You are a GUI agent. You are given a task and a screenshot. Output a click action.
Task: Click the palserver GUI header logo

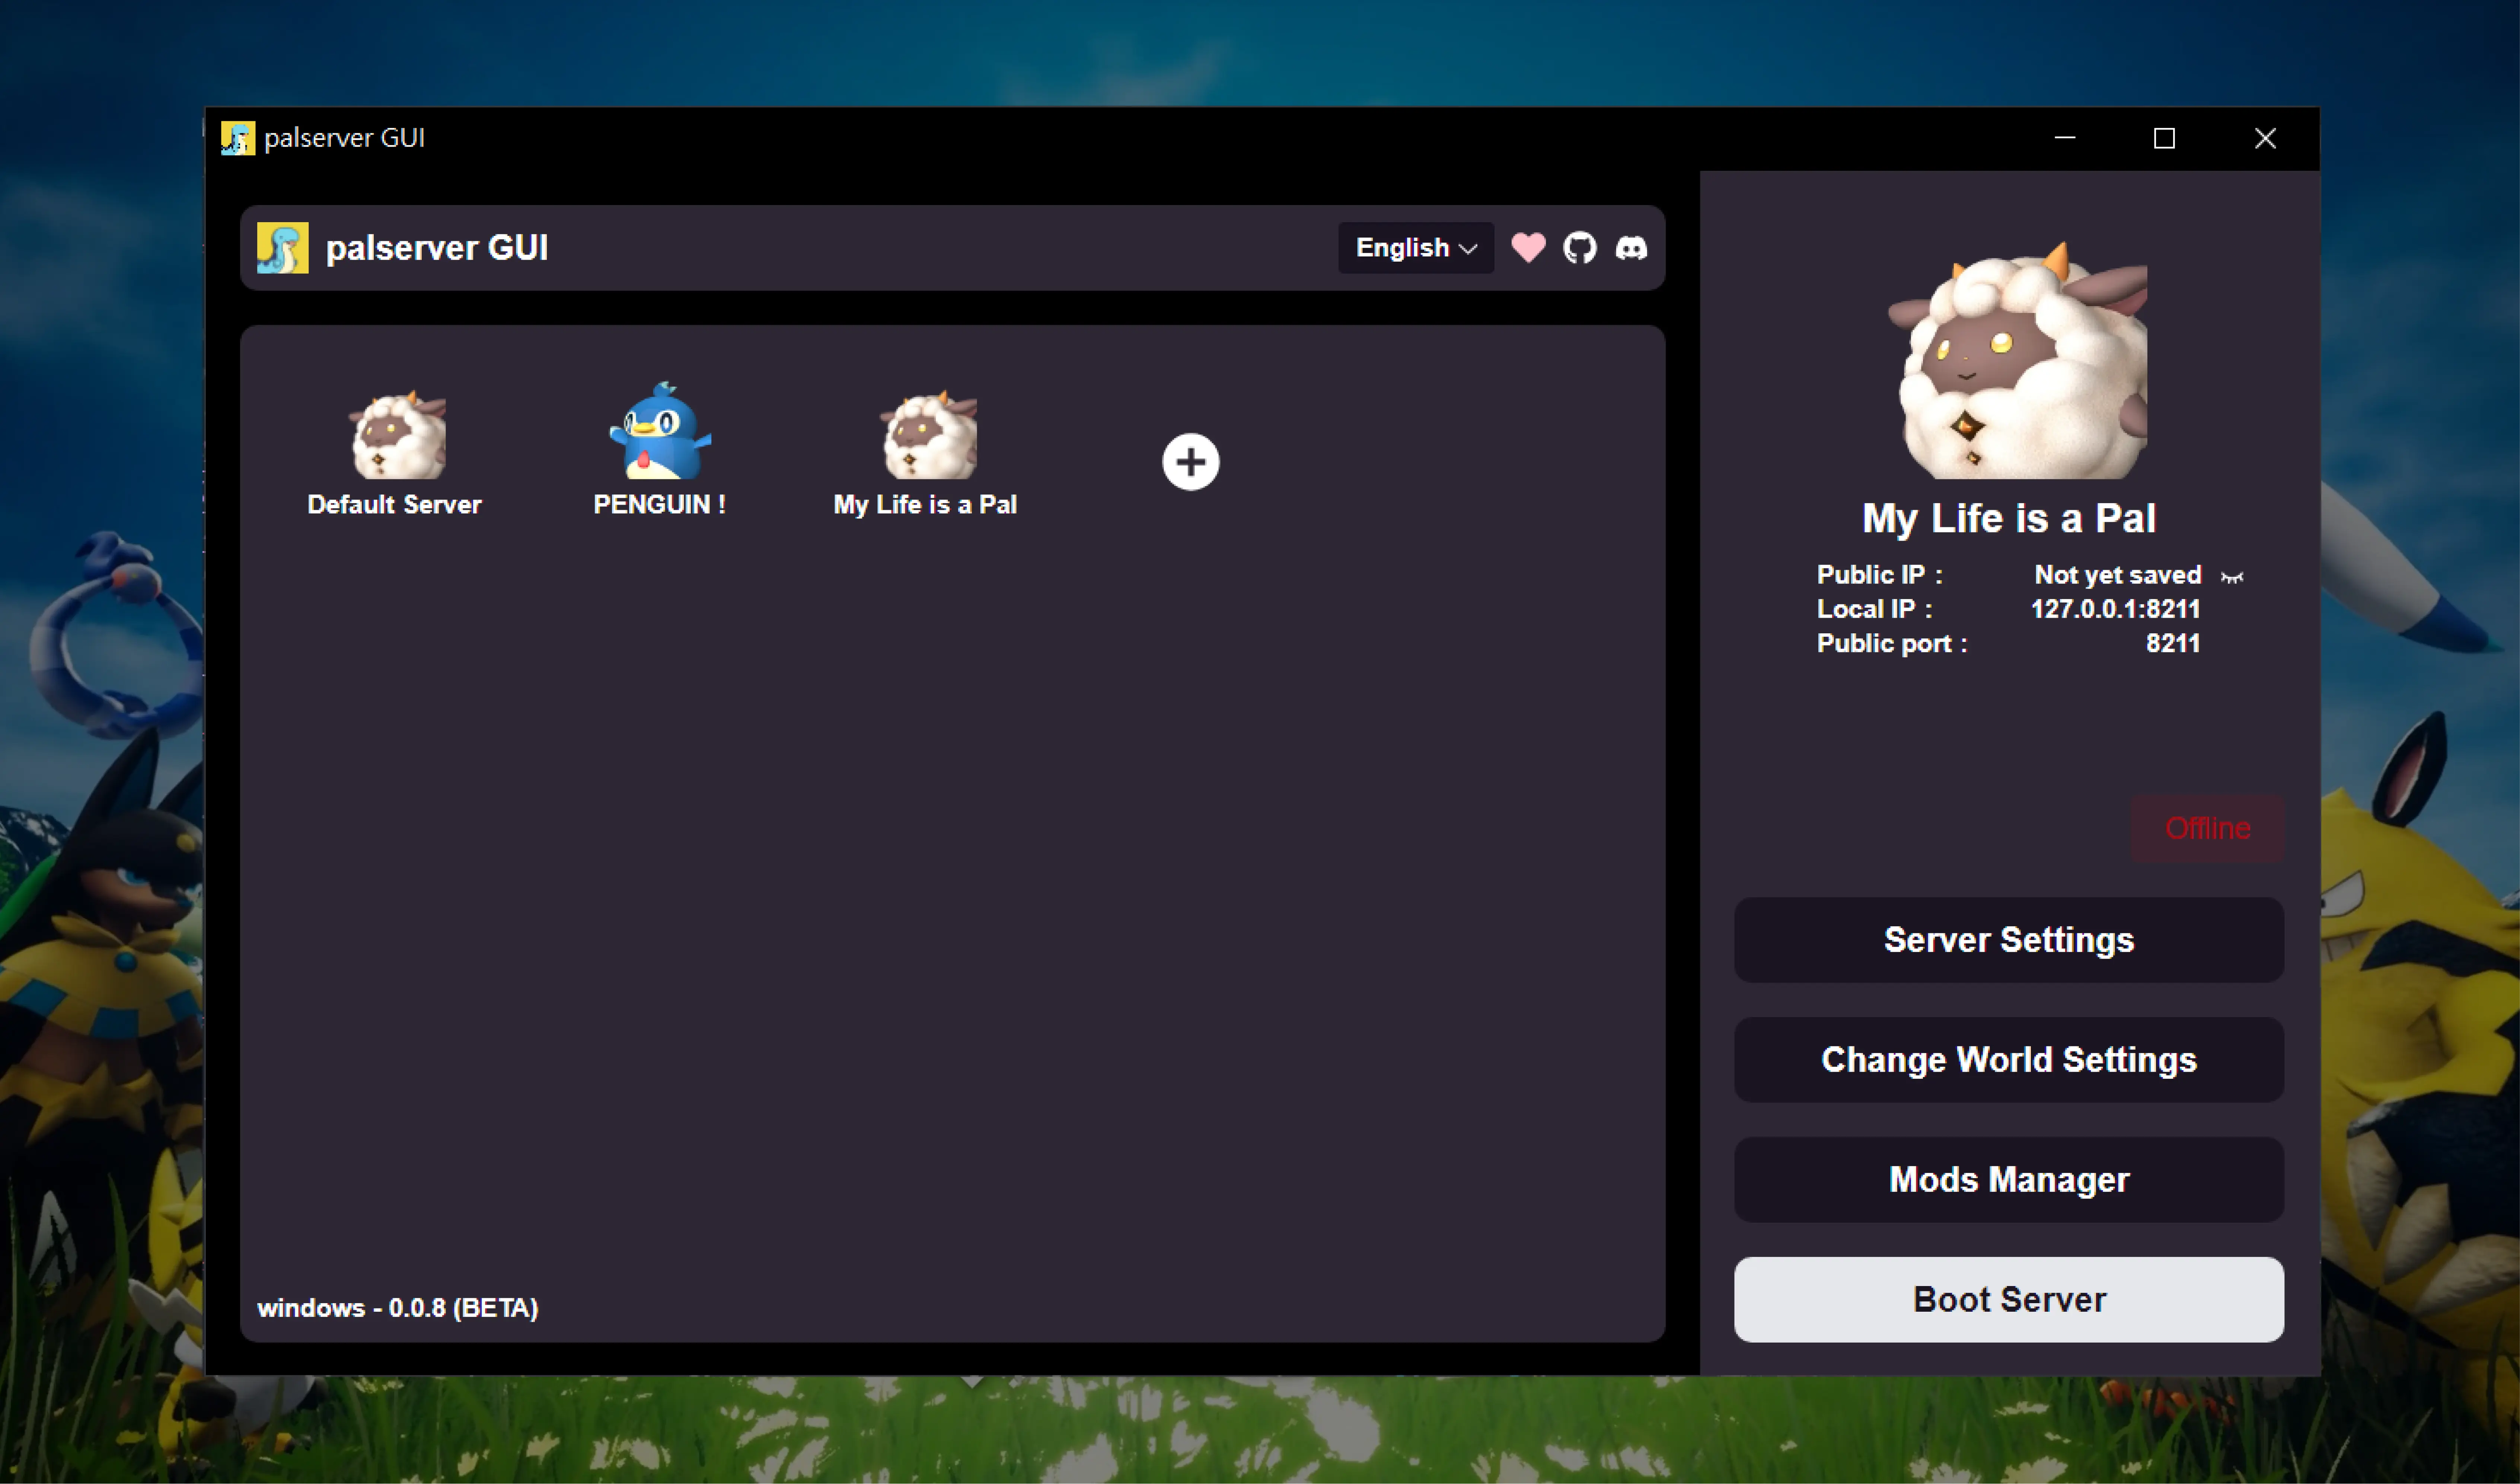[x=283, y=248]
